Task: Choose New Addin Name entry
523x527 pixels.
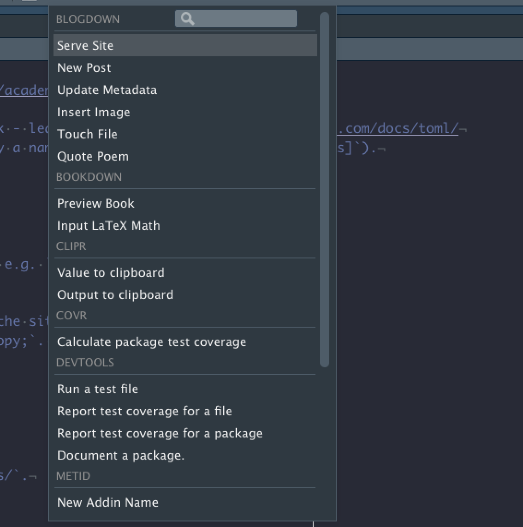Action: (107, 503)
